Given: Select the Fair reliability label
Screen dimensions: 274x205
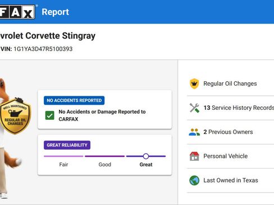Looking at the screenshot, I should tap(63, 165).
